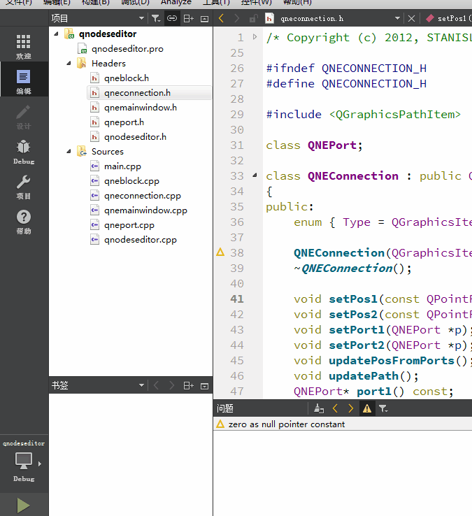Collapse the Headers folder
Image resolution: width=472 pixels, height=516 pixels.
(69, 63)
